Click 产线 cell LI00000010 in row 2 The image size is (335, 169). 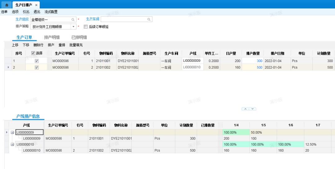pos(193,67)
